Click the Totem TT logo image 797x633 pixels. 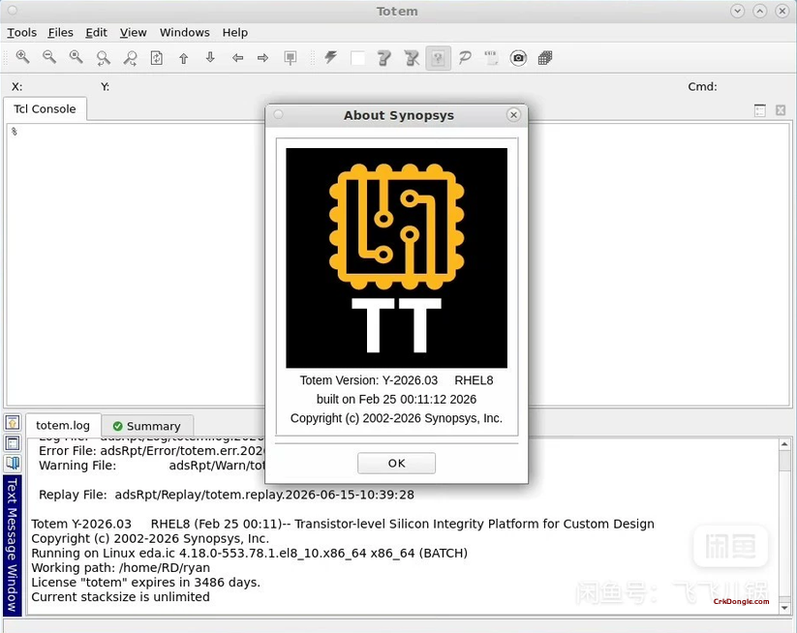(396, 258)
